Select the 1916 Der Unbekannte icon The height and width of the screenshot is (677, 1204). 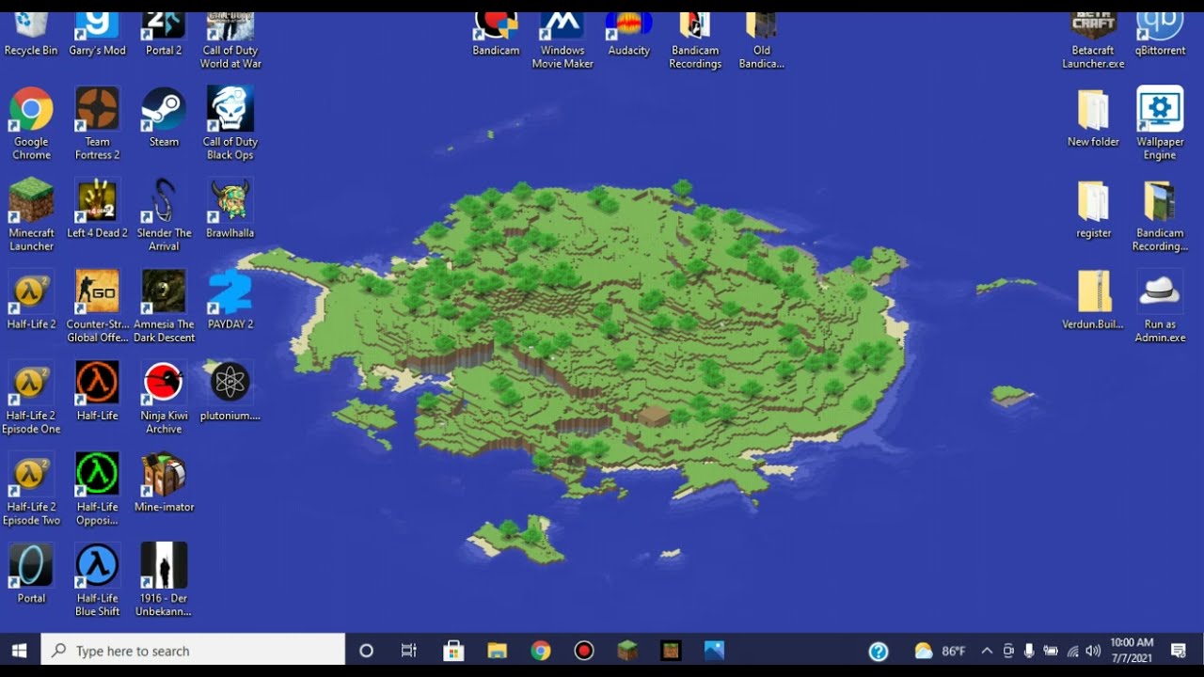tap(164, 579)
